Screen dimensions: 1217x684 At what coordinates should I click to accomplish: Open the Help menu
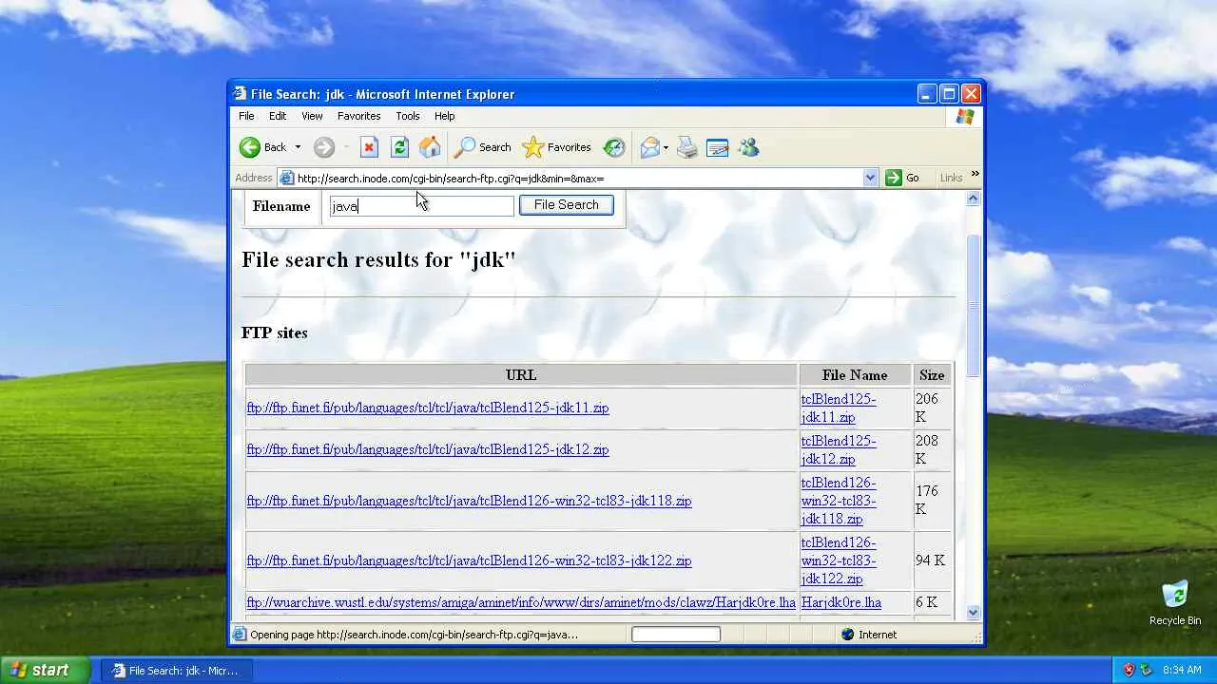pyautogui.click(x=444, y=116)
